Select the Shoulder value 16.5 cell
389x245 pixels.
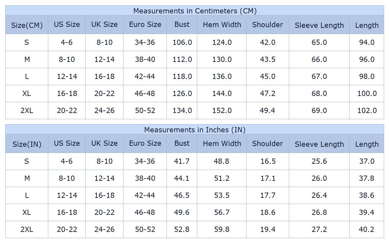click(268, 161)
